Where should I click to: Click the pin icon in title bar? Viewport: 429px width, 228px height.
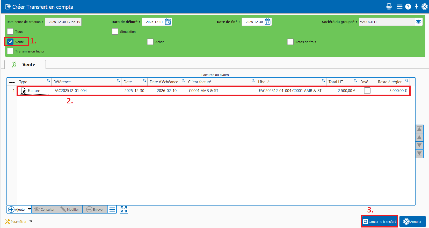(416, 6)
